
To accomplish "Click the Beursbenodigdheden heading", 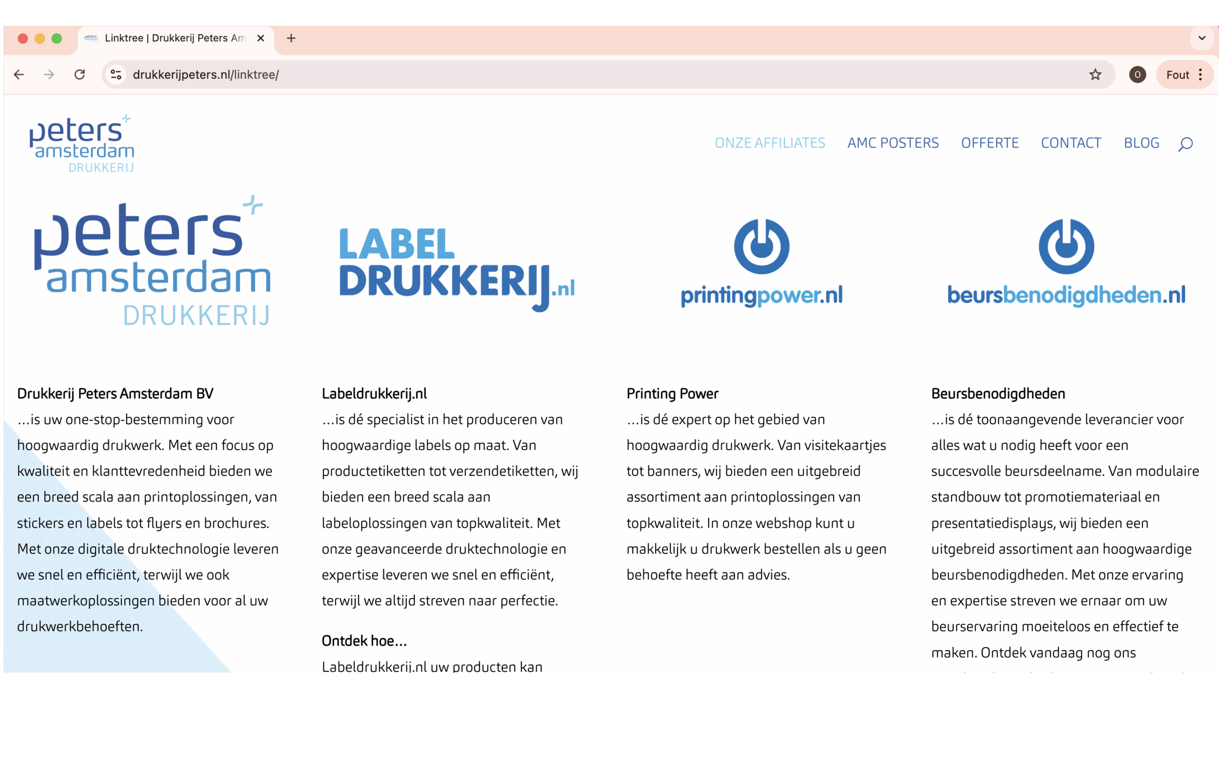I will [x=998, y=393].
